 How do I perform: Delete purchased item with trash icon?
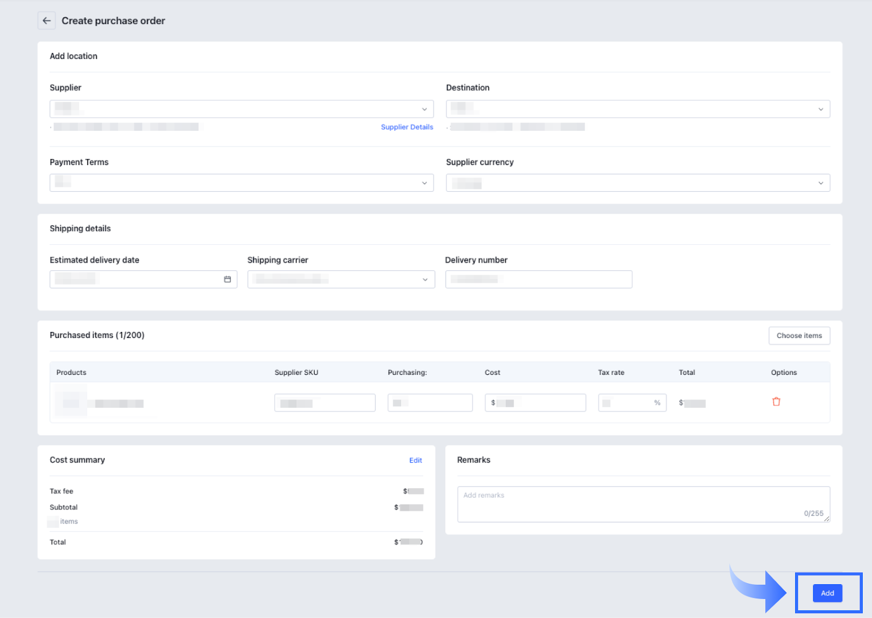point(776,402)
